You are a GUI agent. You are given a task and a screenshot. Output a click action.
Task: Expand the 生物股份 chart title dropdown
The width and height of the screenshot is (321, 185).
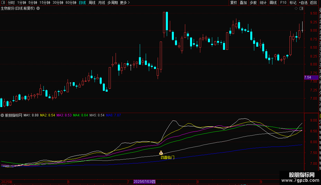click(x=38, y=8)
